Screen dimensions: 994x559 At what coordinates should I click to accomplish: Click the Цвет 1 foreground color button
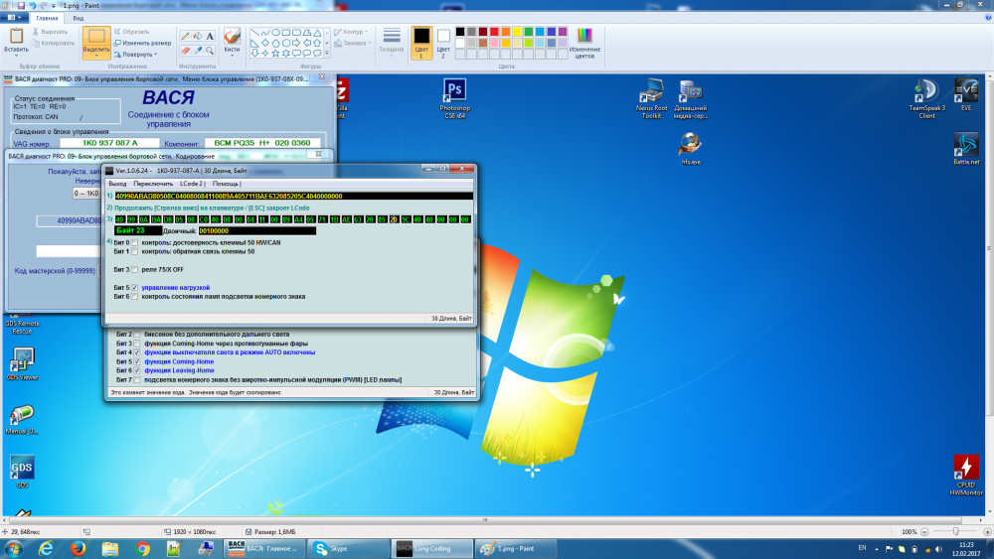click(421, 43)
